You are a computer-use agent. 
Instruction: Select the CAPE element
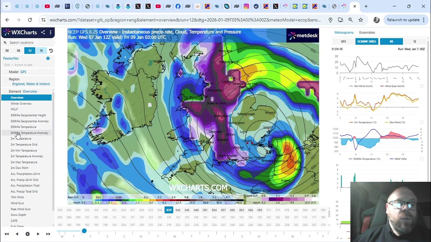tap(14, 221)
